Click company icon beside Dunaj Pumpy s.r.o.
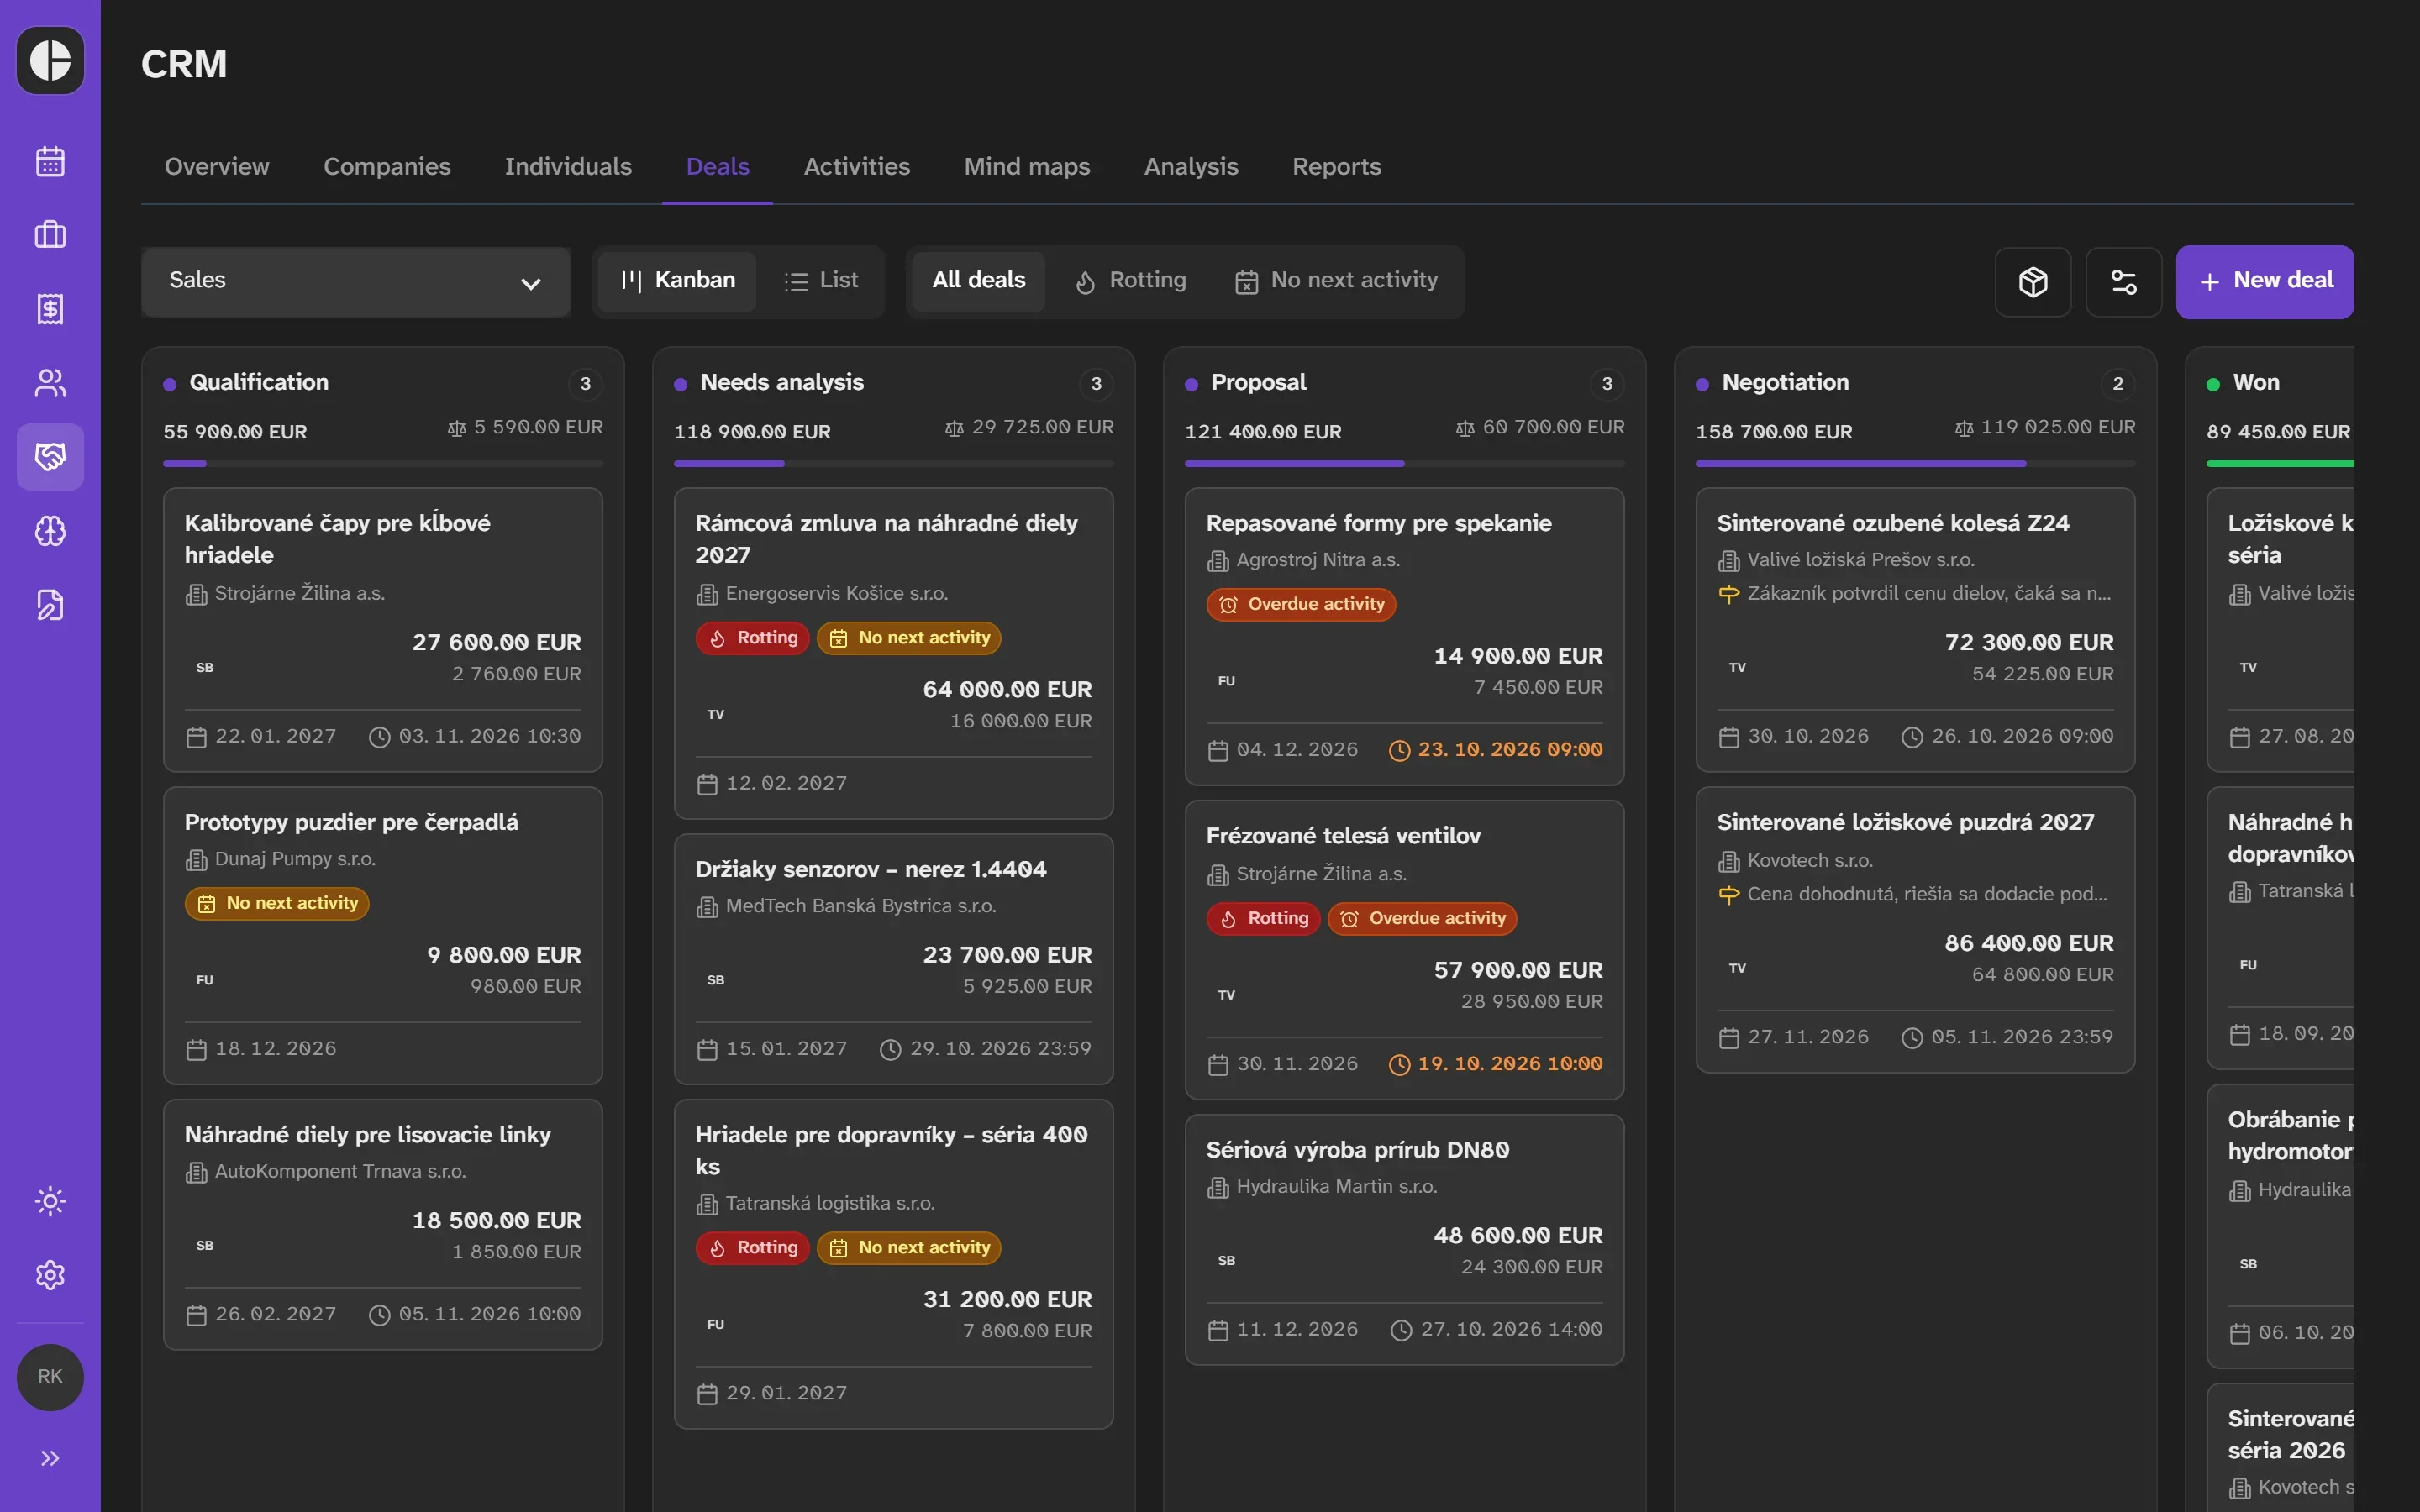 (196, 860)
